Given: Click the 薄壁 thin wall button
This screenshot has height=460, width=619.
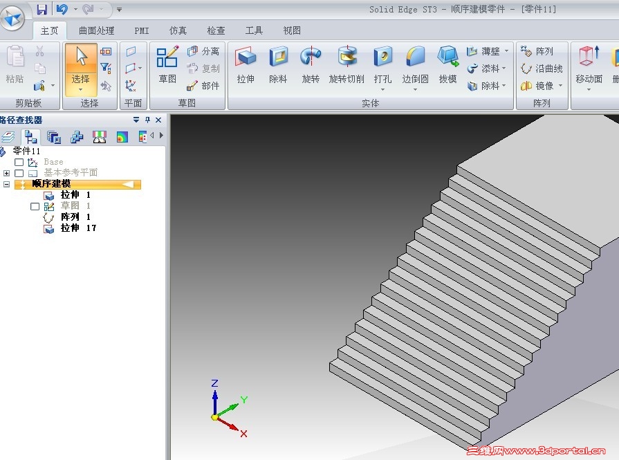Looking at the screenshot, I should point(483,51).
